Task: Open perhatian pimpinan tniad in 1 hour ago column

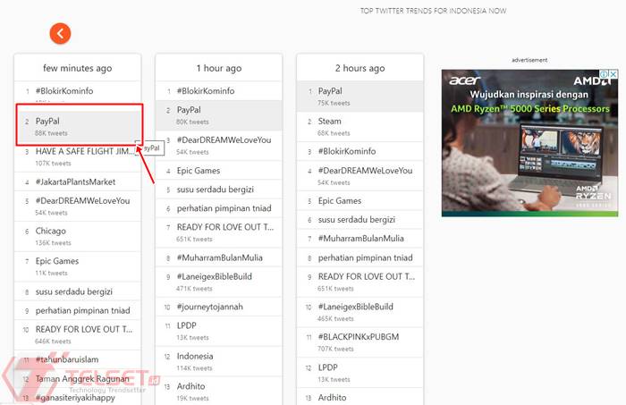Action: 219,208
